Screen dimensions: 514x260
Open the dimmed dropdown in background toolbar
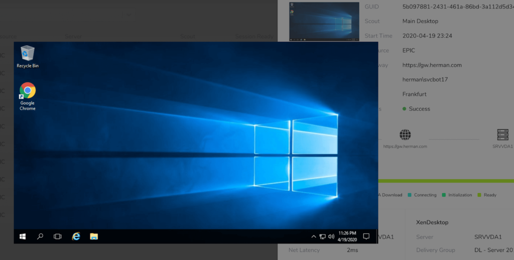click(x=128, y=15)
